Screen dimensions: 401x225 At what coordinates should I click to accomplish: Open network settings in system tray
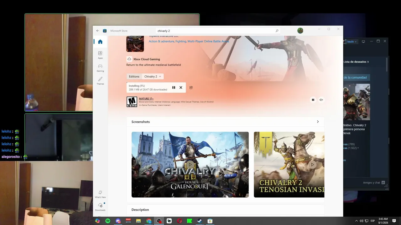click(x=367, y=221)
